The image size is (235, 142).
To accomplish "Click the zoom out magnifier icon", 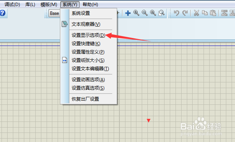I will tap(145, 13).
